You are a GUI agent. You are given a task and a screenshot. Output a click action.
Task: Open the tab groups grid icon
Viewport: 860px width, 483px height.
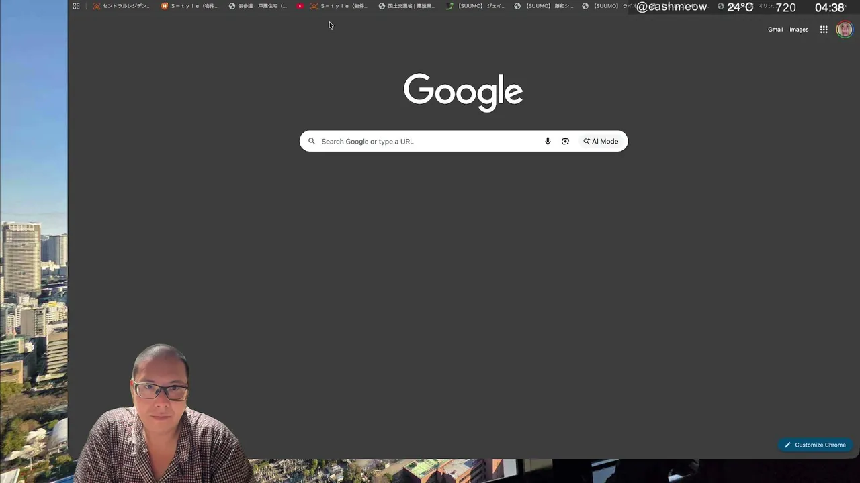pyautogui.click(x=76, y=6)
